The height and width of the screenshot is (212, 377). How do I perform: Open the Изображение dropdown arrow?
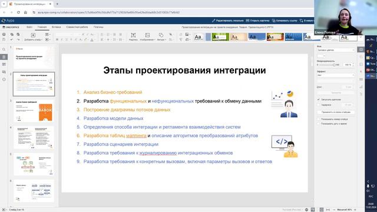[x=155, y=39]
